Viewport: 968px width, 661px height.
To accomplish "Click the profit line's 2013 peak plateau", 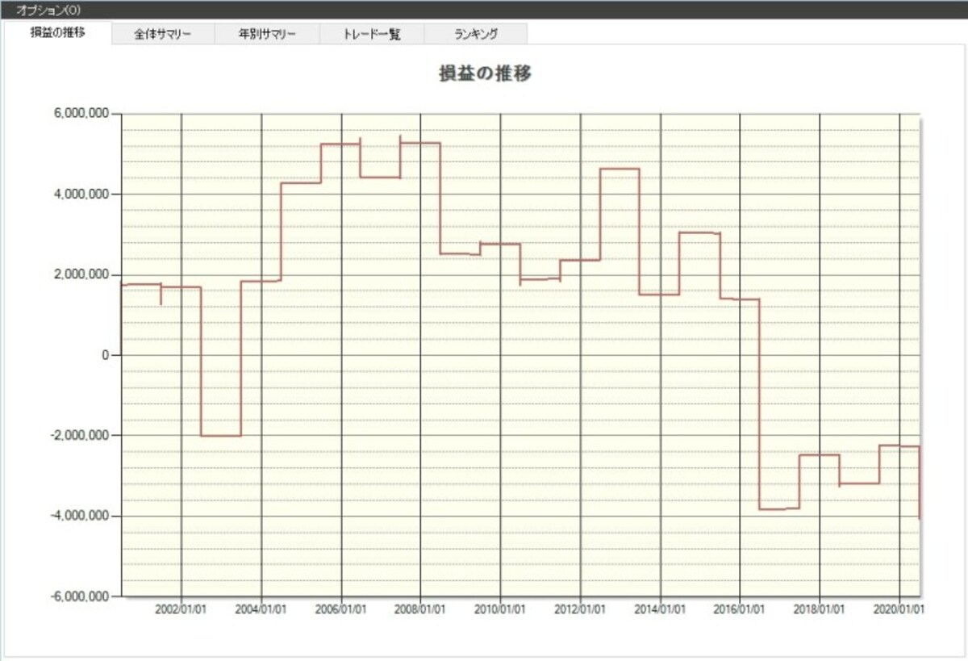I will (x=620, y=169).
